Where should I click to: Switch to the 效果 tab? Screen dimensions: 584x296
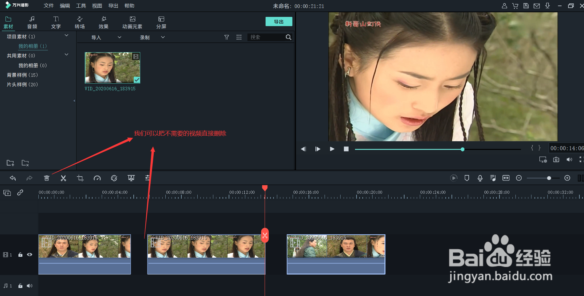click(104, 23)
